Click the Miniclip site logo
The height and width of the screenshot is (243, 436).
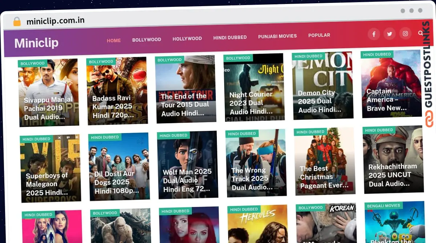coord(36,43)
